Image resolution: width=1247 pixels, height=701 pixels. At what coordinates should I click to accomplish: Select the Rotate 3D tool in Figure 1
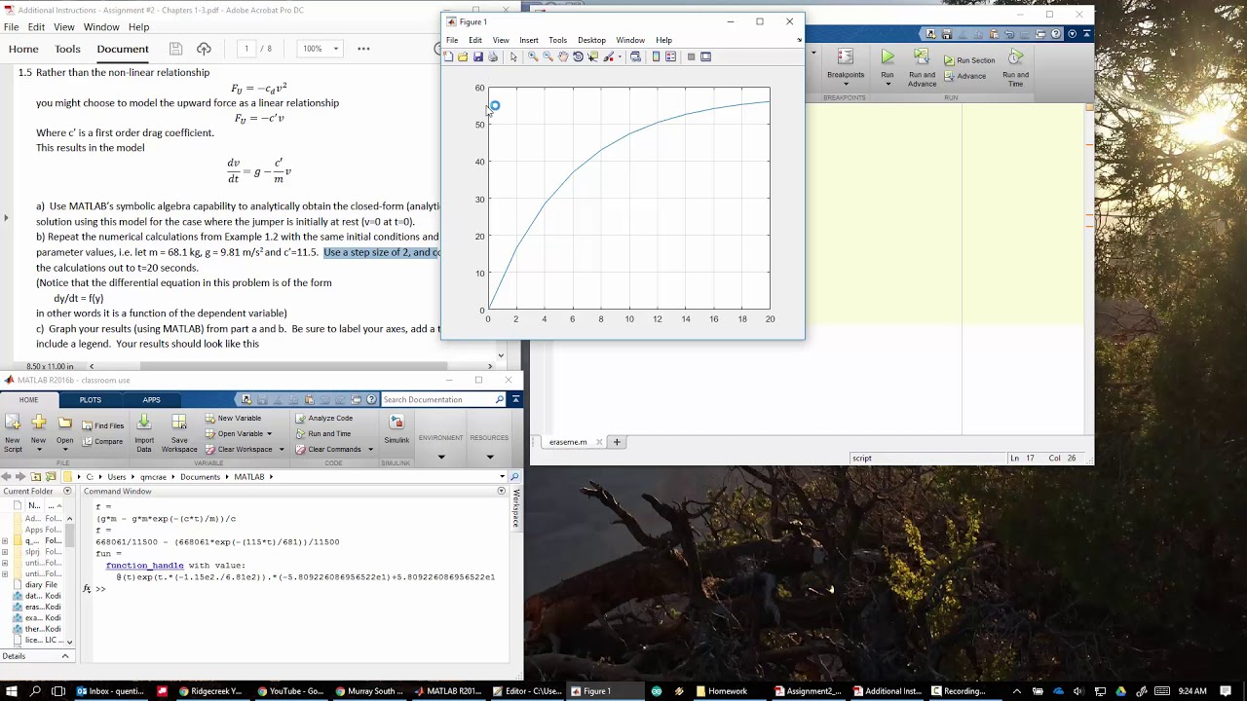[578, 56]
